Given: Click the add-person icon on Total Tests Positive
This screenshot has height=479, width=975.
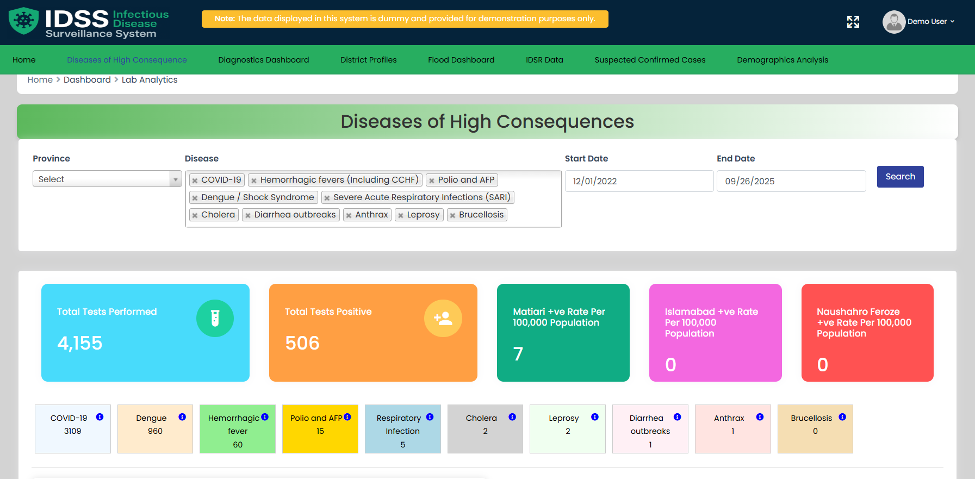Looking at the screenshot, I should 443,319.
